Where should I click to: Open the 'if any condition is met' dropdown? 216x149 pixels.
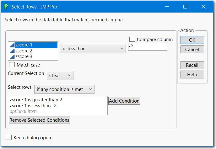click(x=64, y=89)
